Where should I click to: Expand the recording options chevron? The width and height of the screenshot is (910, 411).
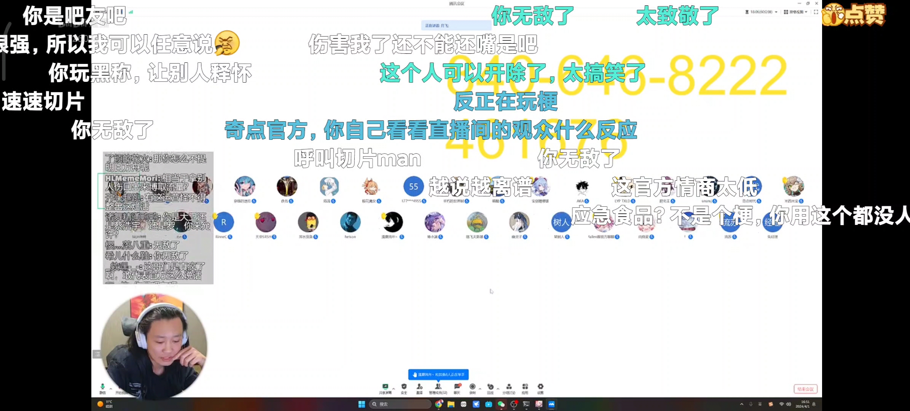(x=480, y=389)
